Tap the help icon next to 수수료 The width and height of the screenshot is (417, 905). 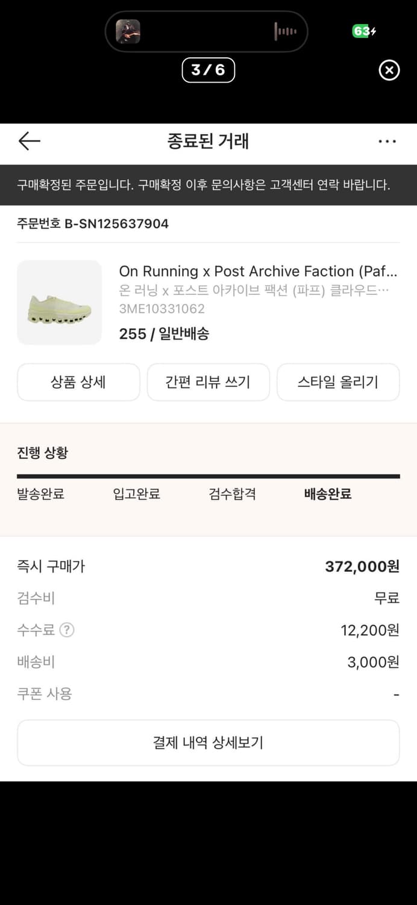[68, 630]
